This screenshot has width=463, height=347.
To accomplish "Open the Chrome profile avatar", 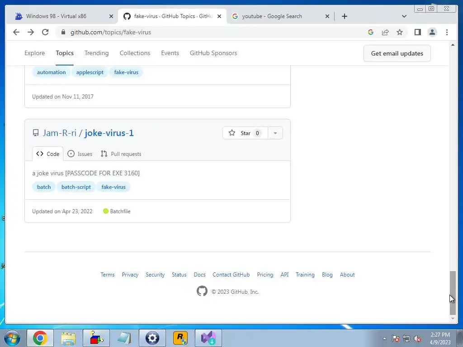I will click(432, 32).
